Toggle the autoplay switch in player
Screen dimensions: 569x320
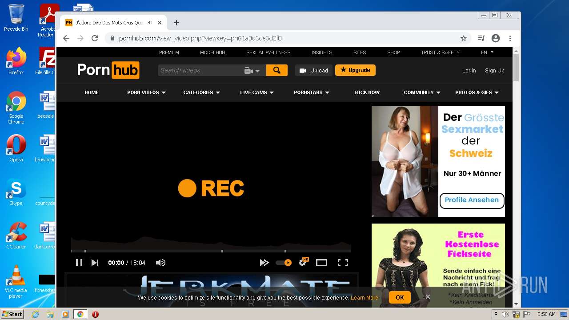284,263
